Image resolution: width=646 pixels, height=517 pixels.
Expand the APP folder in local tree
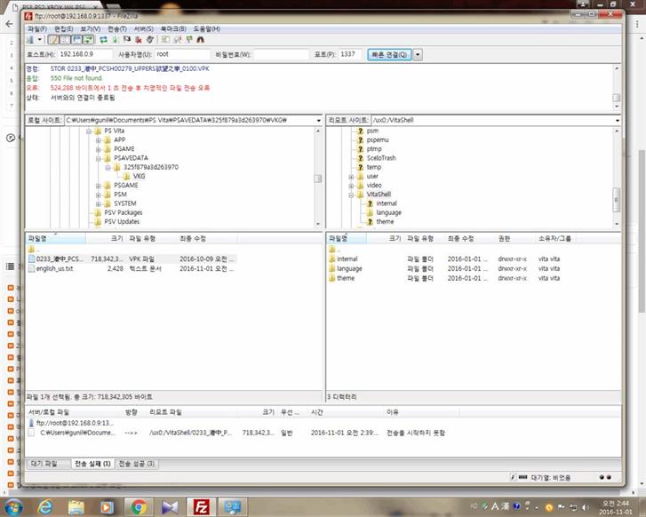click(x=98, y=140)
